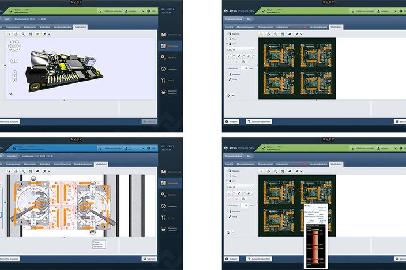Click the help question icon in top-left window

coord(149,11)
